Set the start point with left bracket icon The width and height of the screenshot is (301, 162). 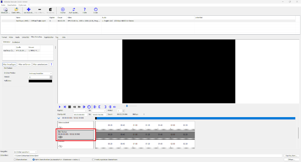click(100, 107)
